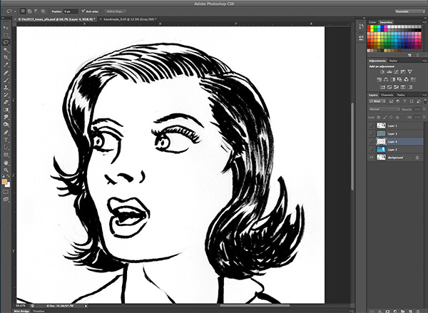Click the foreground color swatch
This screenshot has width=428, height=313.
pos(4,180)
